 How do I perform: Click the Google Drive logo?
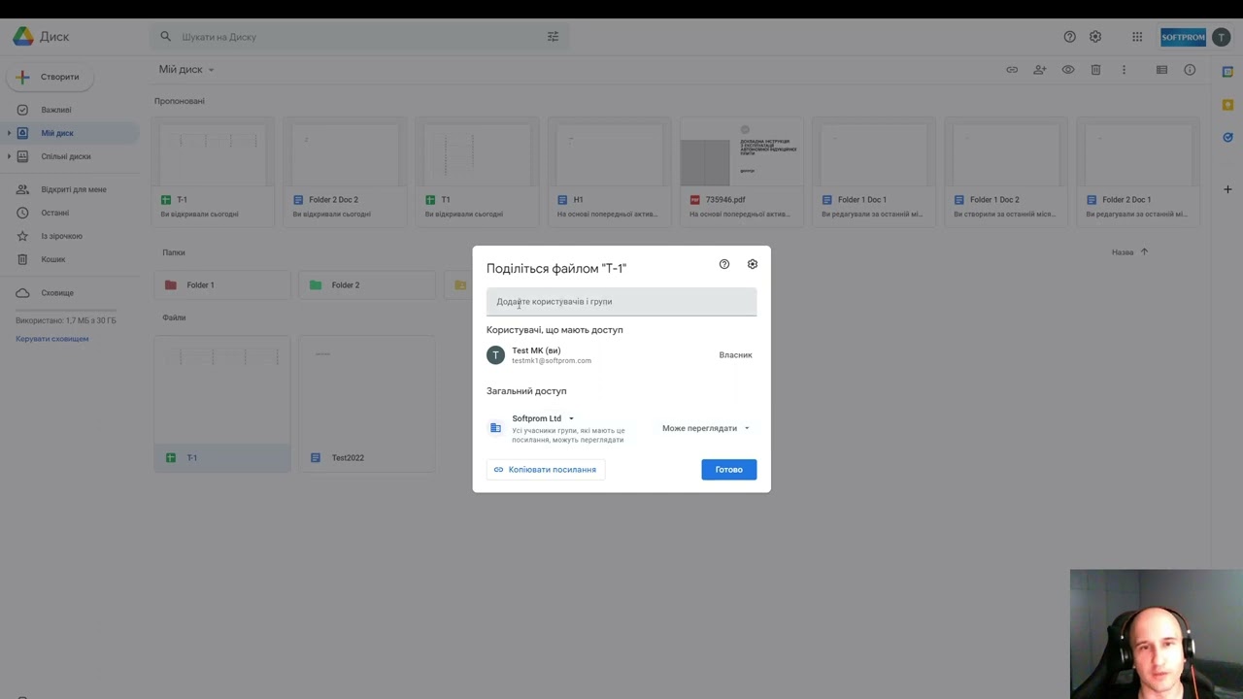click(22, 37)
